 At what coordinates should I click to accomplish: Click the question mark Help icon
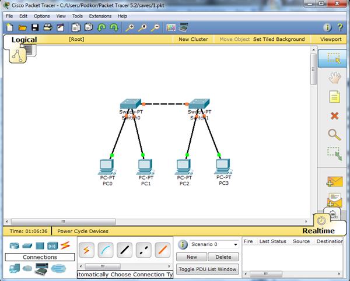pos(340,27)
